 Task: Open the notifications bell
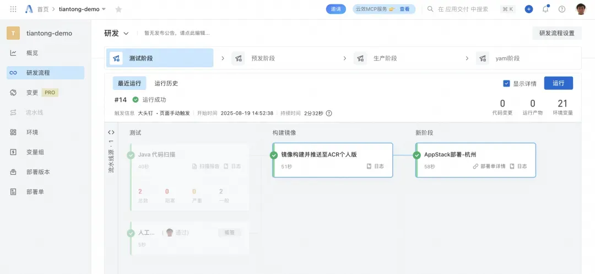pyautogui.click(x=545, y=9)
